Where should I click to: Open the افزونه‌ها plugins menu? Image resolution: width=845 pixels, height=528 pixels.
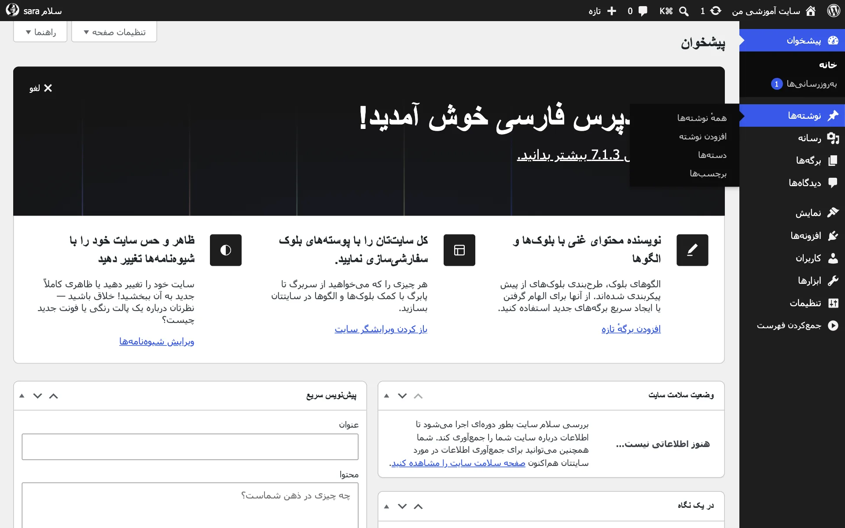click(x=792, y=235)
